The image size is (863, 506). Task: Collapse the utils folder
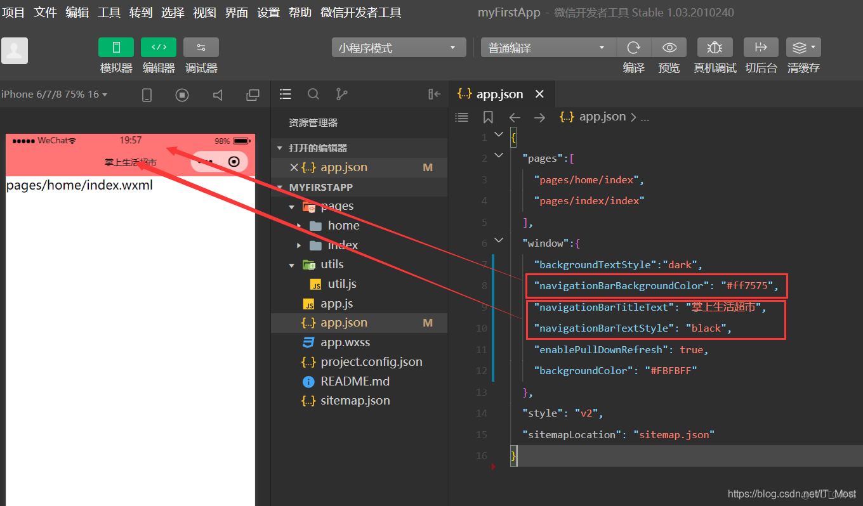coord(292,265)
